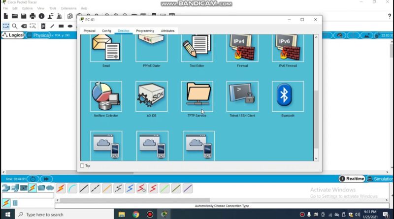Click the Power Cycle Devices timer button
Viewport: 394px width, 219px height.
click(x=33, y=179)
